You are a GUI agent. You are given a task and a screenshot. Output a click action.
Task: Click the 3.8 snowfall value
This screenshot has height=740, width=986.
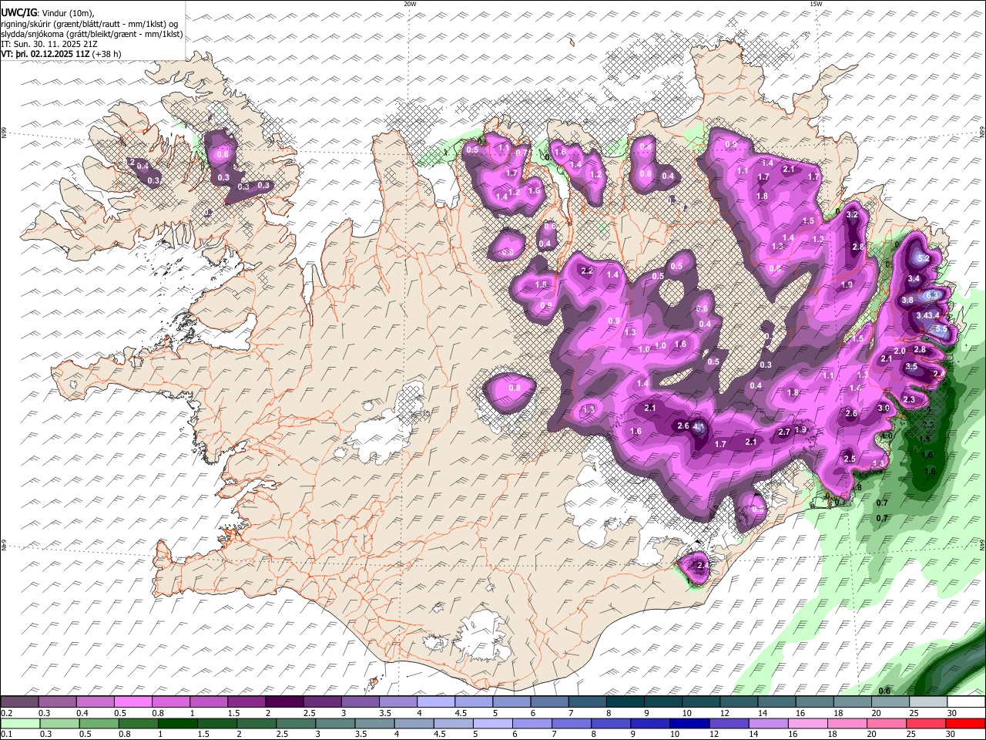tap(907, 300)
